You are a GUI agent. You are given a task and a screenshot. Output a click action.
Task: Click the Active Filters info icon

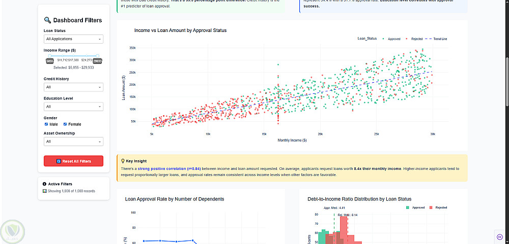[x=45, y=184]
